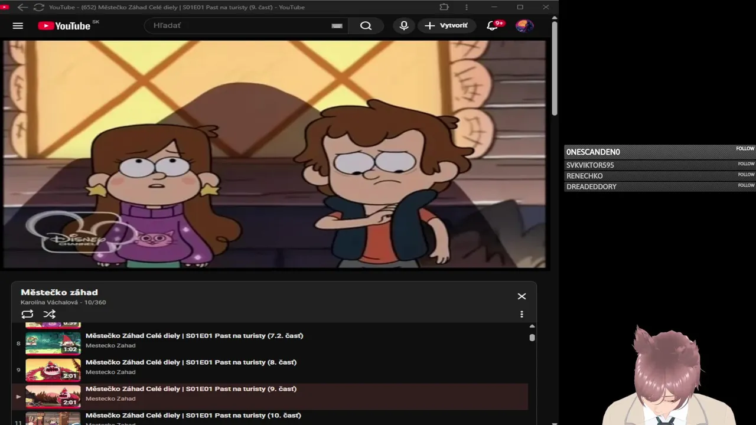Viewport: 756px width, 425px height.
Task: Click the DREADEDDORY username
Action: click(x=591, y=187)
